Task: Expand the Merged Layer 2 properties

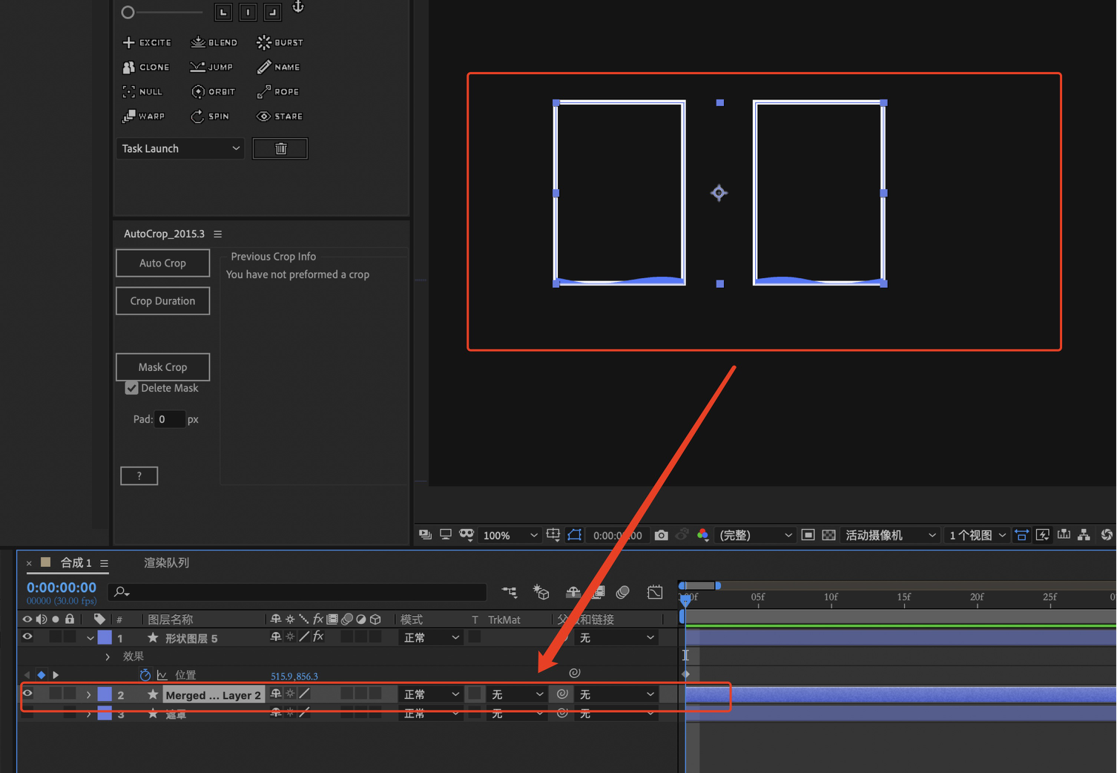Action: point(89,695)
